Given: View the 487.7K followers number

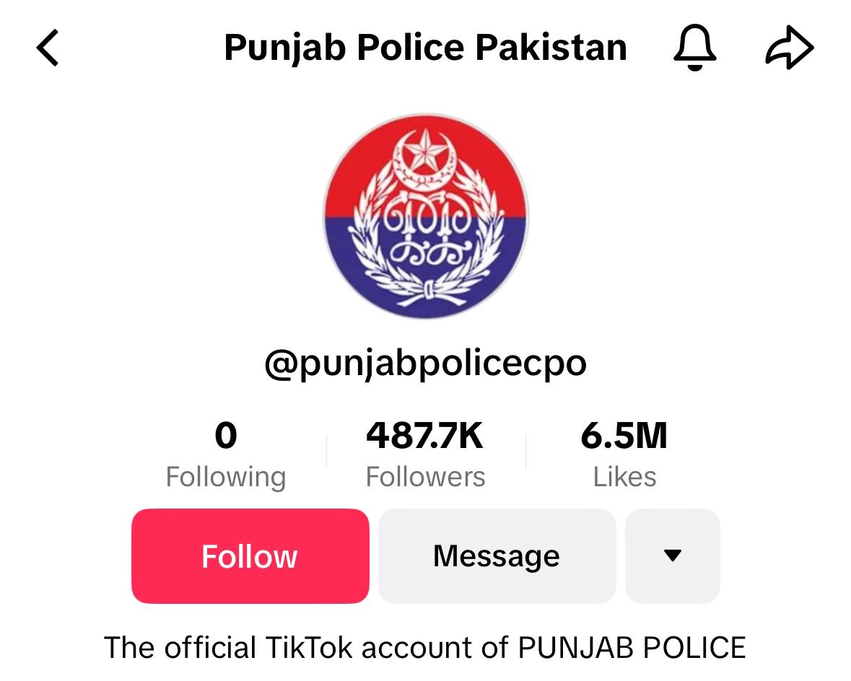Looking at the screenshot, I should tap(425, 436).
